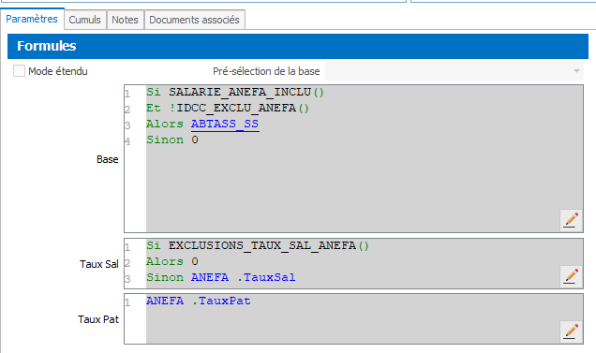Edit the Taux Sal formula with pencil icon
Screen dimensions: 596x353
point(571,276)
